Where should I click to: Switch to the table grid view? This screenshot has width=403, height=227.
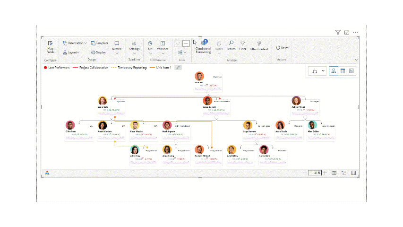(x=343, y=70)
